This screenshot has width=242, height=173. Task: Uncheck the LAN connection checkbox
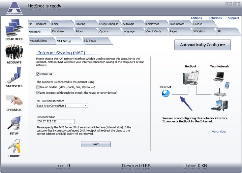coord(38,93)
